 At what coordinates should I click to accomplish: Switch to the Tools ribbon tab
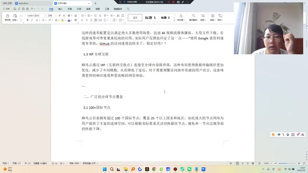pos(107,9)
